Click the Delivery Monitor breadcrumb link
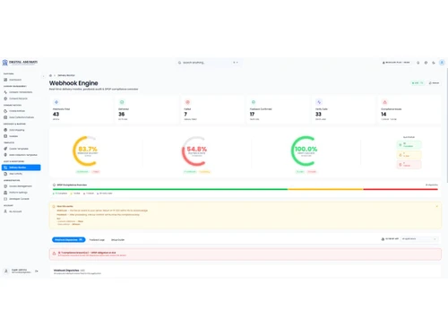 click(x=66, y=75)
